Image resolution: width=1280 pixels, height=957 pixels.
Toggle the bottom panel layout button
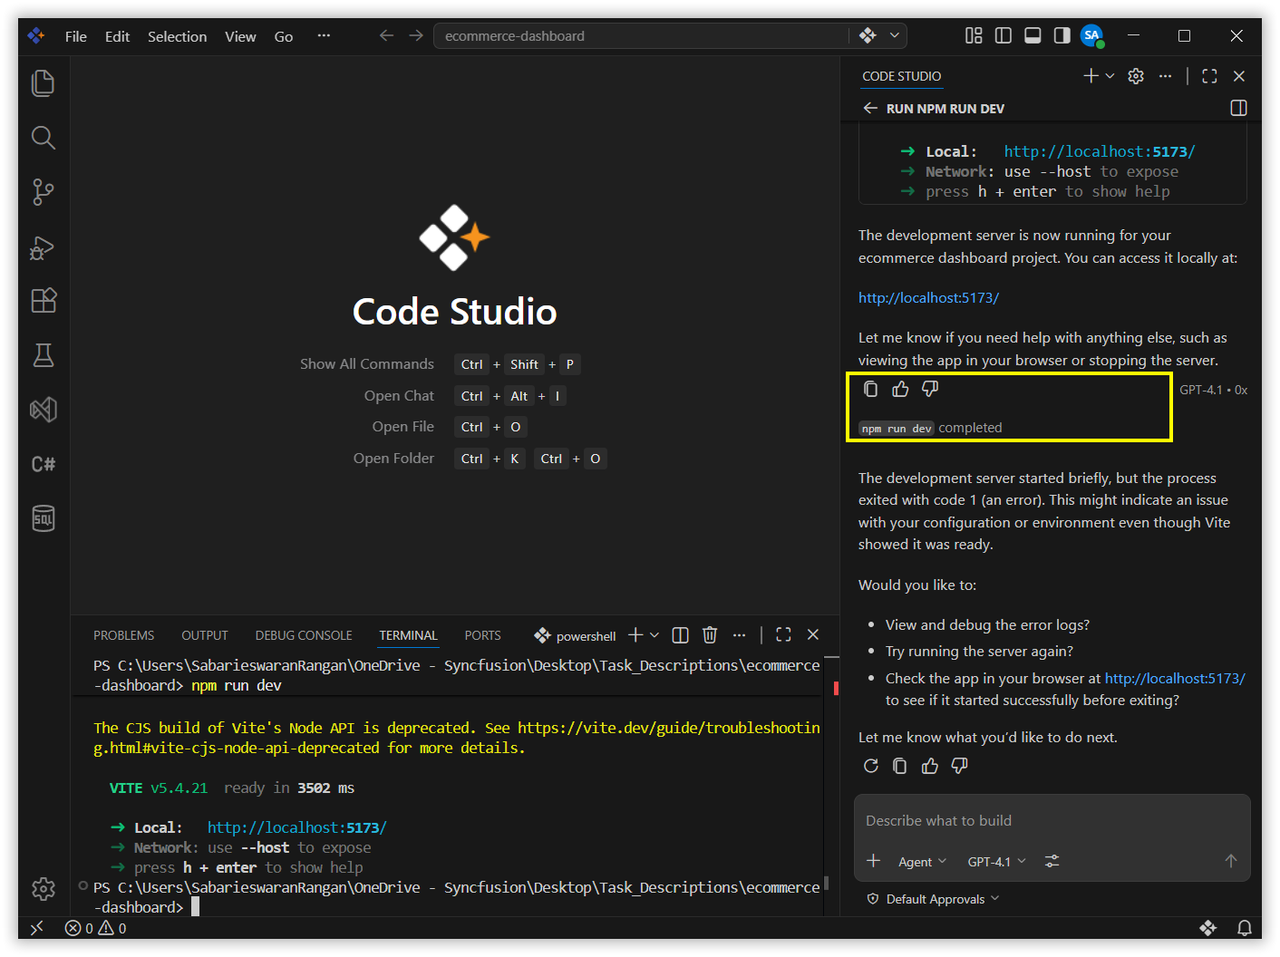click(1033, 35)
